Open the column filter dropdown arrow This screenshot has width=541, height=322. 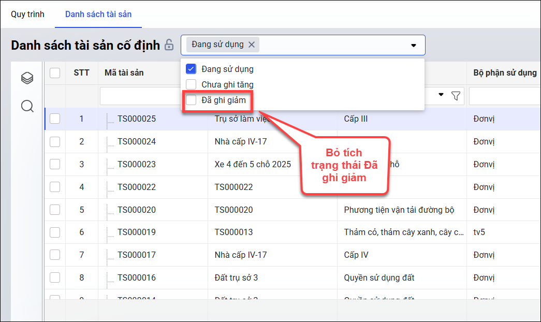coord(441,95)
